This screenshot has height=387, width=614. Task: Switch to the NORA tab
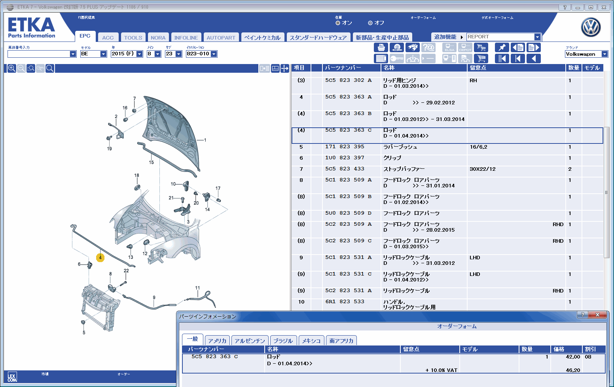coord(158,38)
